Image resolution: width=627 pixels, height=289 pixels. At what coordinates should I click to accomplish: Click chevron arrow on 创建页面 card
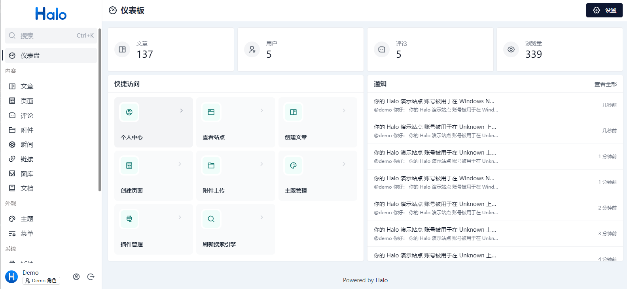pyautogui.click(x=180, y=164)
